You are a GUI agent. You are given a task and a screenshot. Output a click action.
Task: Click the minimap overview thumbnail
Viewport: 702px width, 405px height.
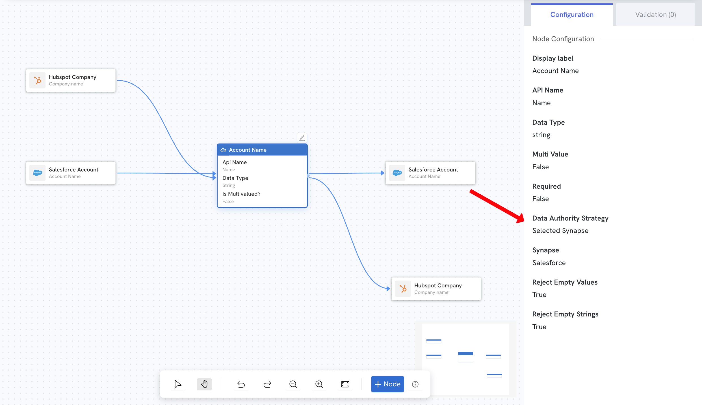click(x=465, y=359)
